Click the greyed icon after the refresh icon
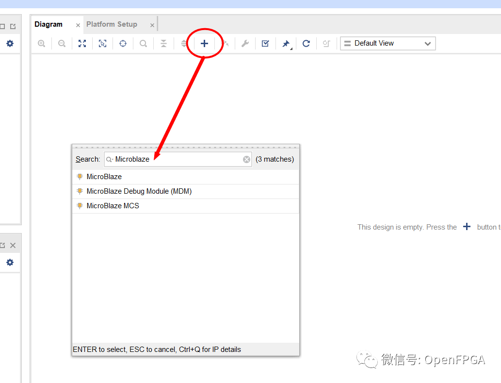The height and width of the screenshot is (383, 501). (x=326, y=44)
